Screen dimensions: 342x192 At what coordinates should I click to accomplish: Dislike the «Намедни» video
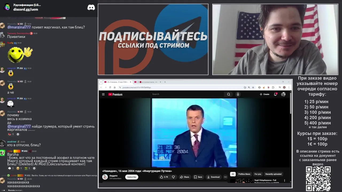click(x=173, y=177)
